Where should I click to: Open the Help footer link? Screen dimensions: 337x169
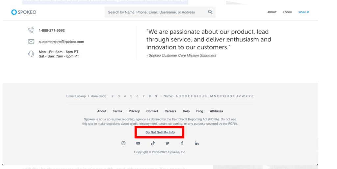tap(186, 111)
